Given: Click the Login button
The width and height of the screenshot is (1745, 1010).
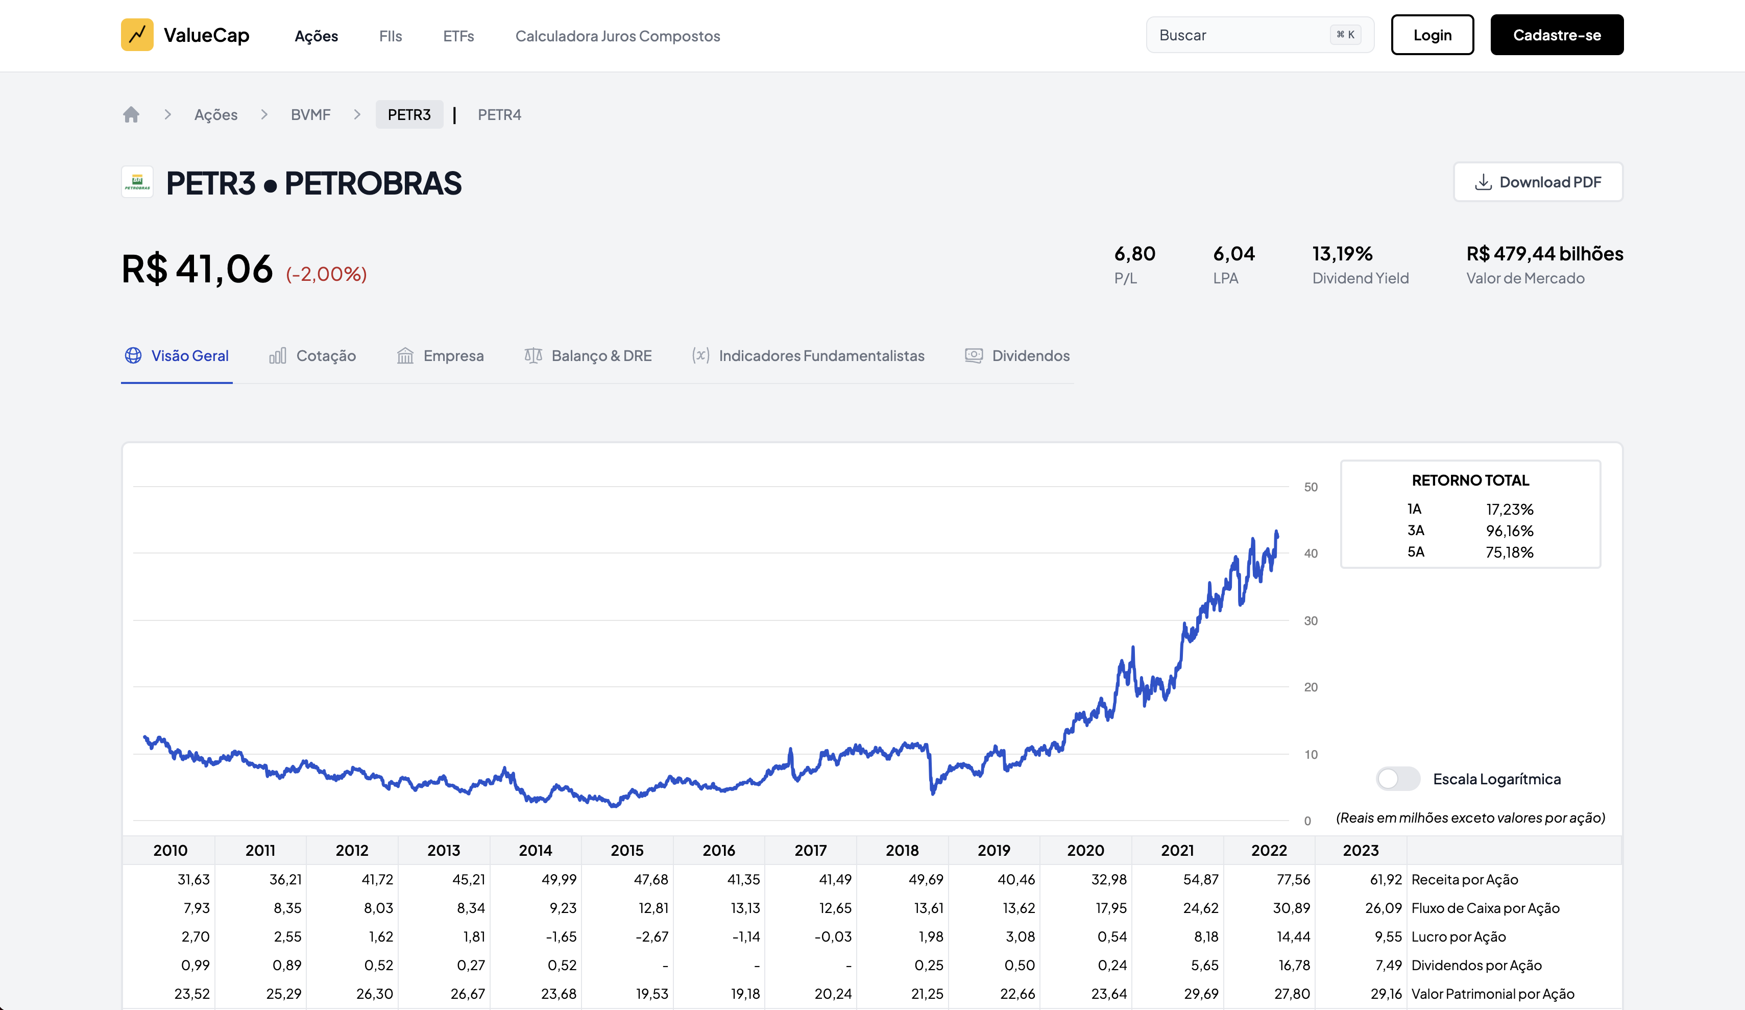Looking at the screenshot, I should (1432, 35).
